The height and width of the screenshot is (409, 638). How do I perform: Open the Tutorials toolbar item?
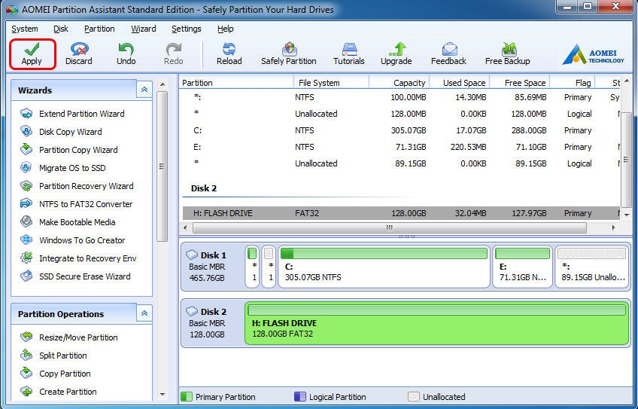(x=348, y=54)
